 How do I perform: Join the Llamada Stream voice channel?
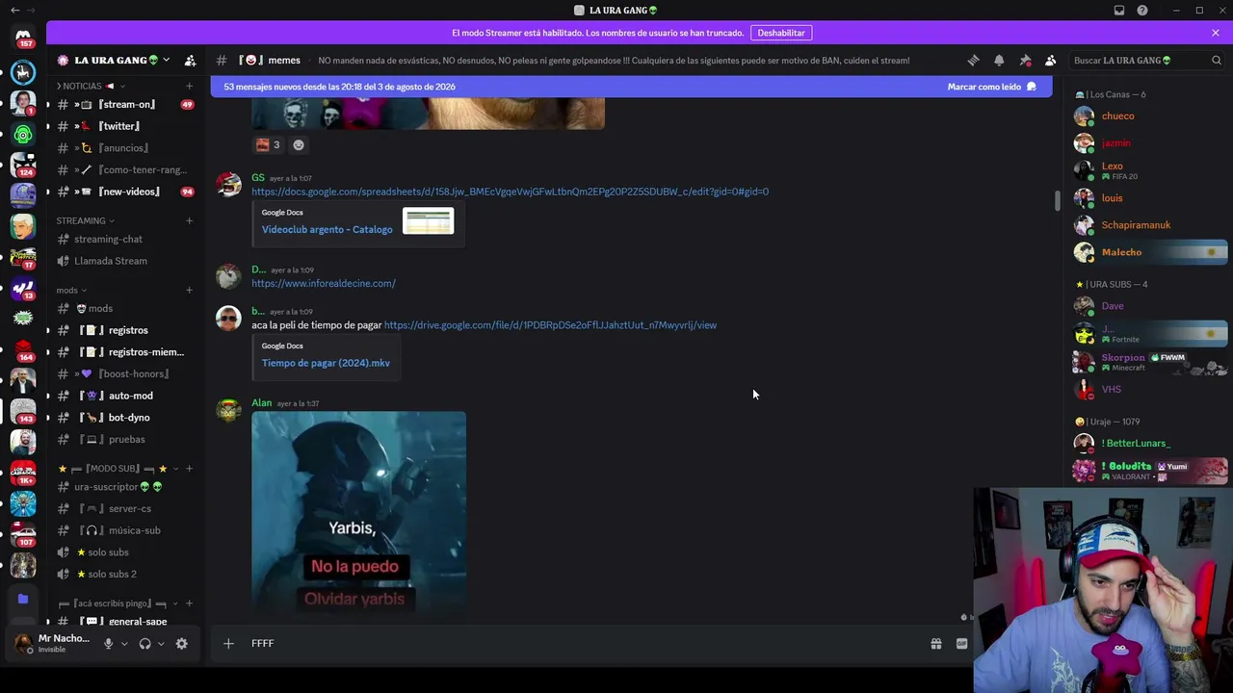(126, 261)
